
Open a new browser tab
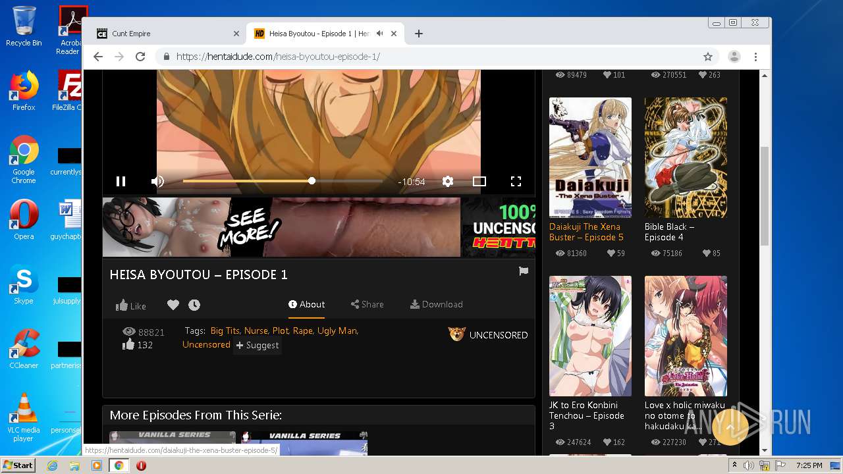tap(419, 34)
